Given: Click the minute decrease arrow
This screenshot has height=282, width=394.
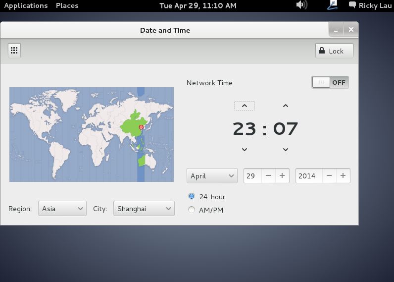Looking at the screenshot, I should (x=285, y=149).
